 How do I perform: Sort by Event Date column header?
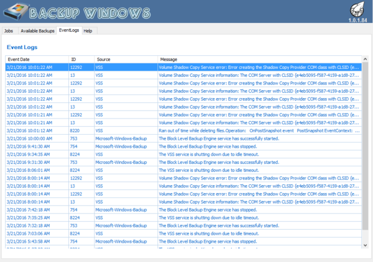37,60
